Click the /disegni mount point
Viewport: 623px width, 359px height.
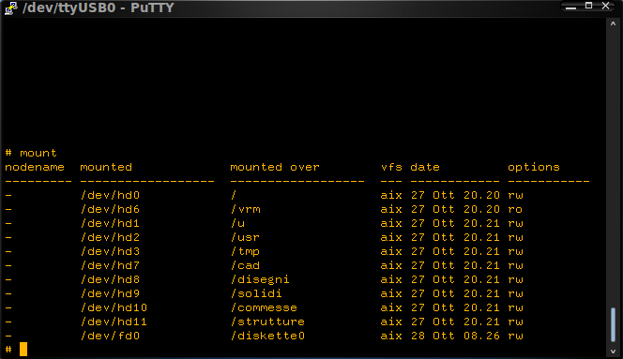tap(260, 280)
